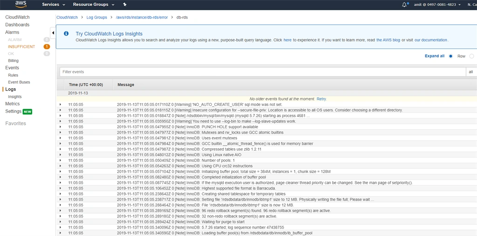Click Retry for older events

click(321, 99)
